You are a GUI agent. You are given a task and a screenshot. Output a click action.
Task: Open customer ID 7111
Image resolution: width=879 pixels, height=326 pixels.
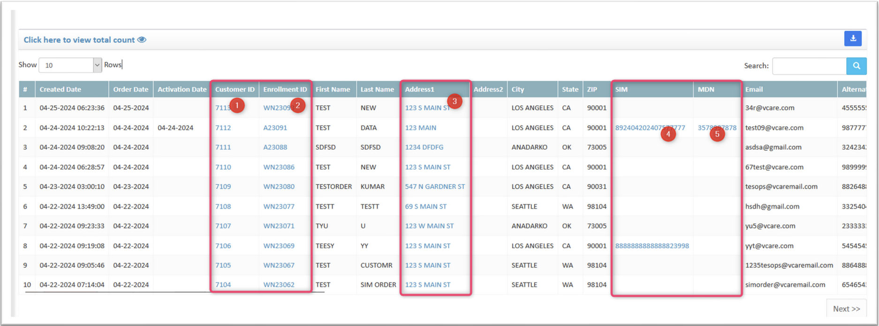223,147
